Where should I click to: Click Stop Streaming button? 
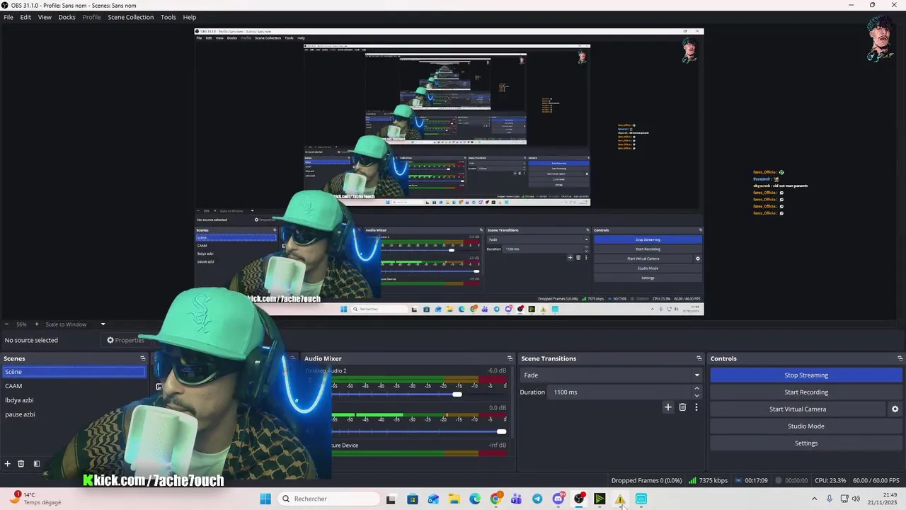pyautogui.click(x=805, y=375)
